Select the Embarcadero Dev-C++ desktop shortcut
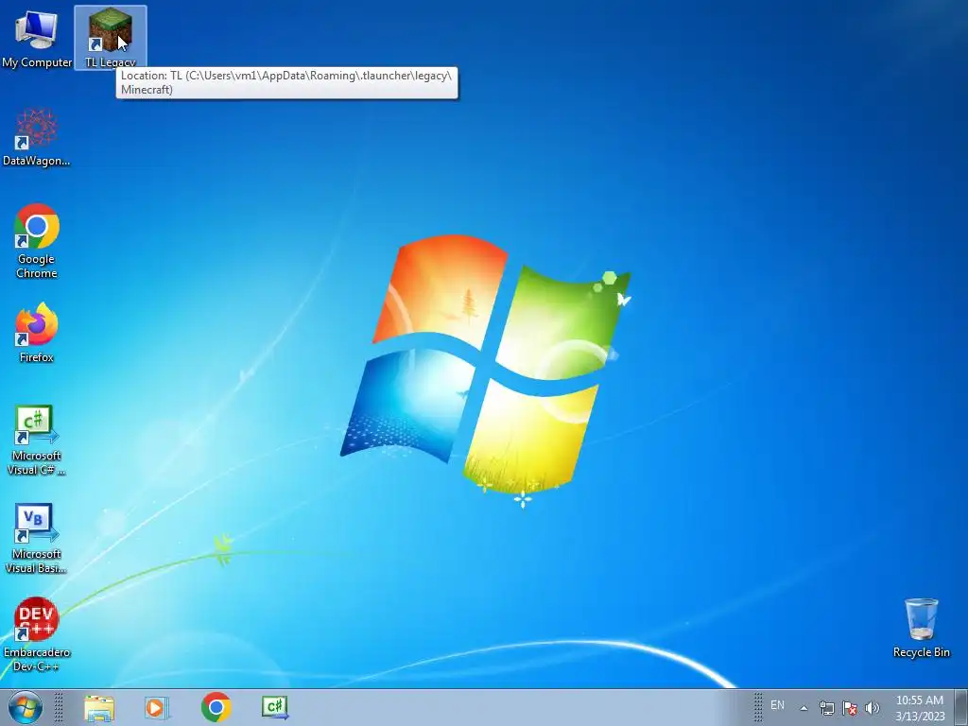Viewport: 968px width, 726px height. 37,634
